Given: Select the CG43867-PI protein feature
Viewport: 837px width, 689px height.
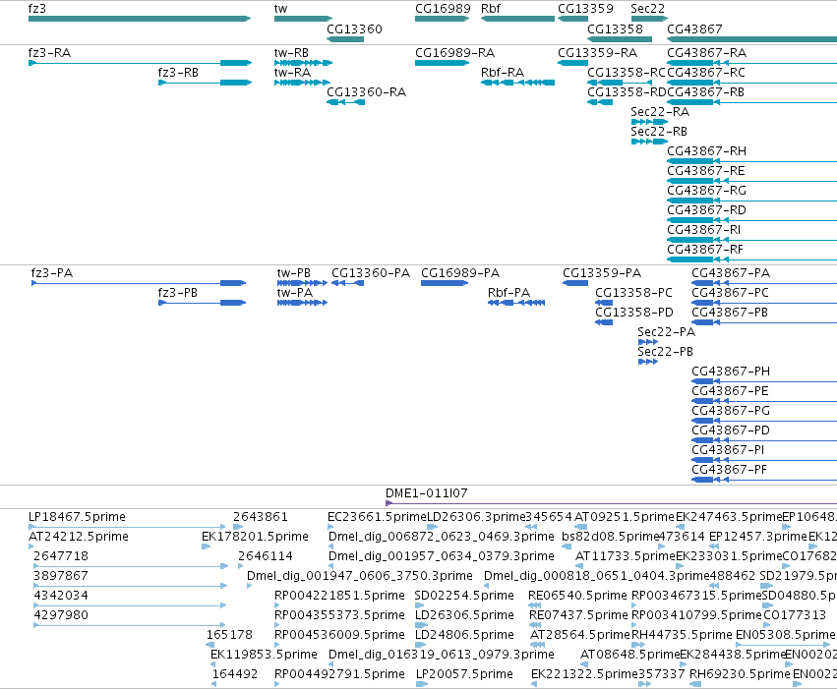Looking at the screenshot, I should 764,460.
